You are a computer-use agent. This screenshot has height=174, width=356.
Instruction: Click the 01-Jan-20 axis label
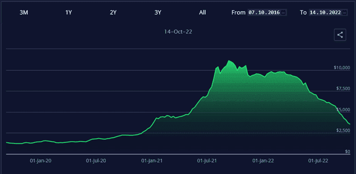point(41,161)
